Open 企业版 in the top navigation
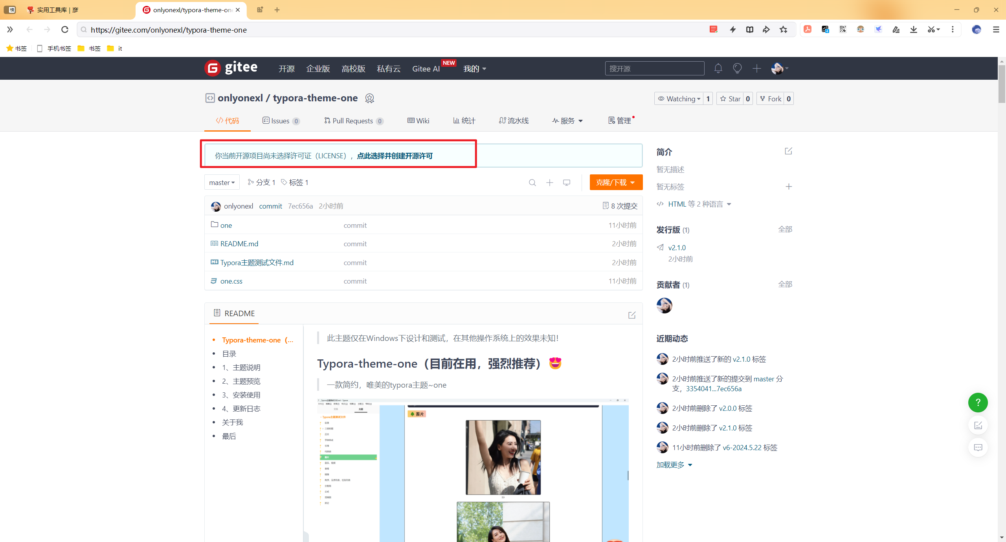This screenshot has height=542, width=1006. click(318, 69)
